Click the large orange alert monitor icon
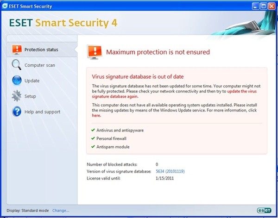The height and width of the screenshot is (218, 278). click(x=95, y=52)
